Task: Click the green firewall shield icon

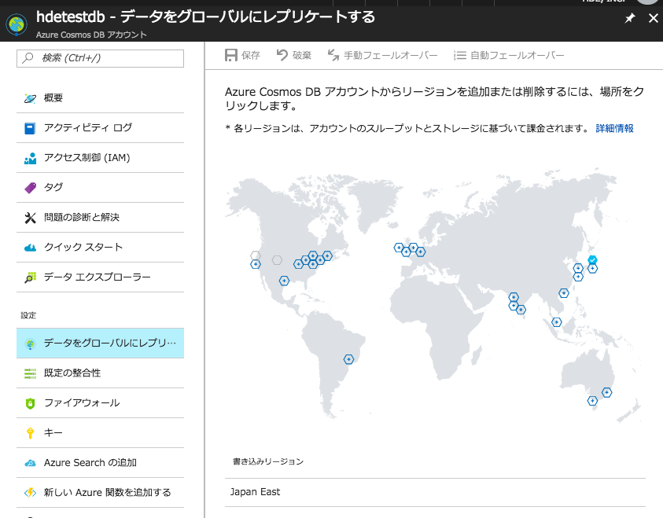Action: coord(30,403)
